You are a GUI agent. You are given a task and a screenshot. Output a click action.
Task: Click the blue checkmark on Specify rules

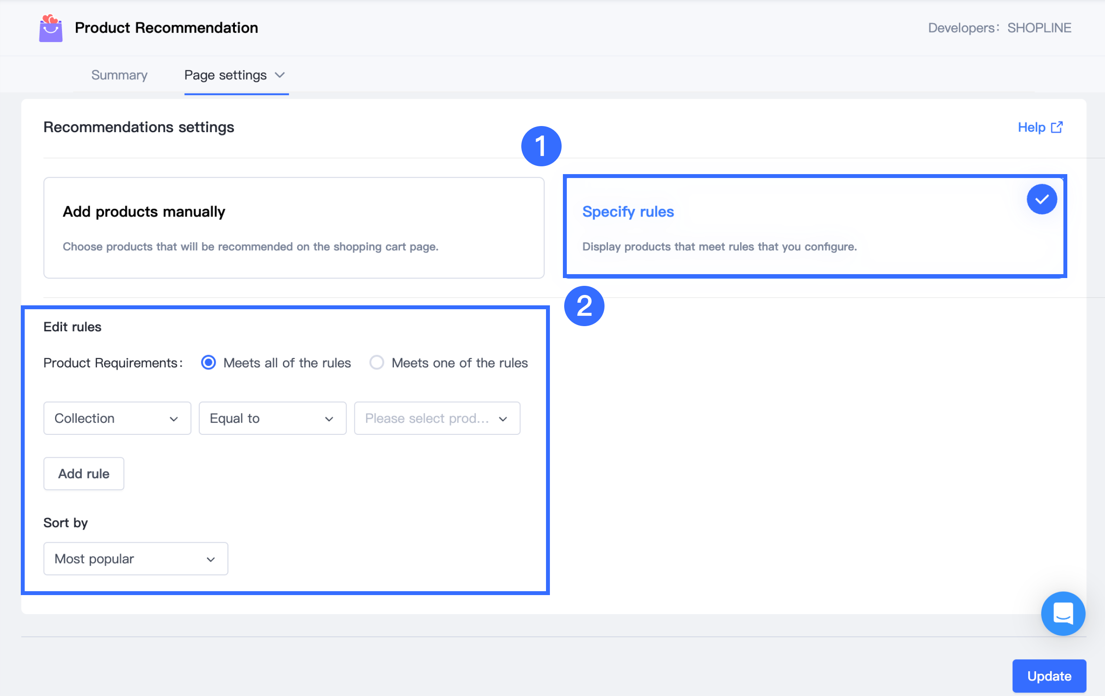coord(1042,199)
